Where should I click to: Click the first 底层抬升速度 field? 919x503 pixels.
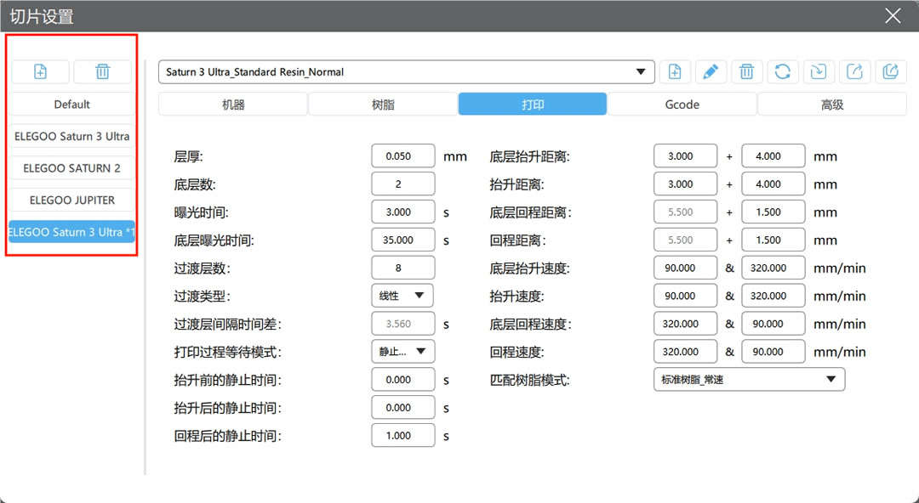685,268
